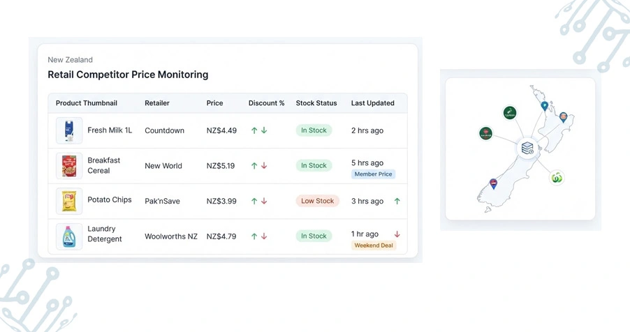This screenshot has width=630, height=332.
Task: Click the 3 hrs ago timestamp
Action: click(367, 201)
